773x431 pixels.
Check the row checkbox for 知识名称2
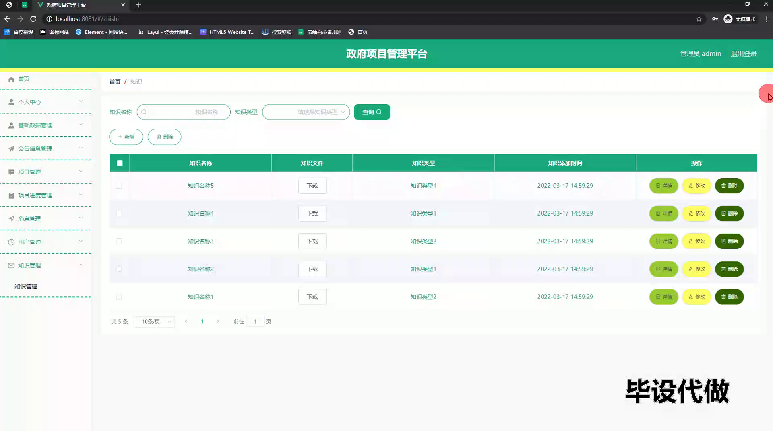coord(119,269)
